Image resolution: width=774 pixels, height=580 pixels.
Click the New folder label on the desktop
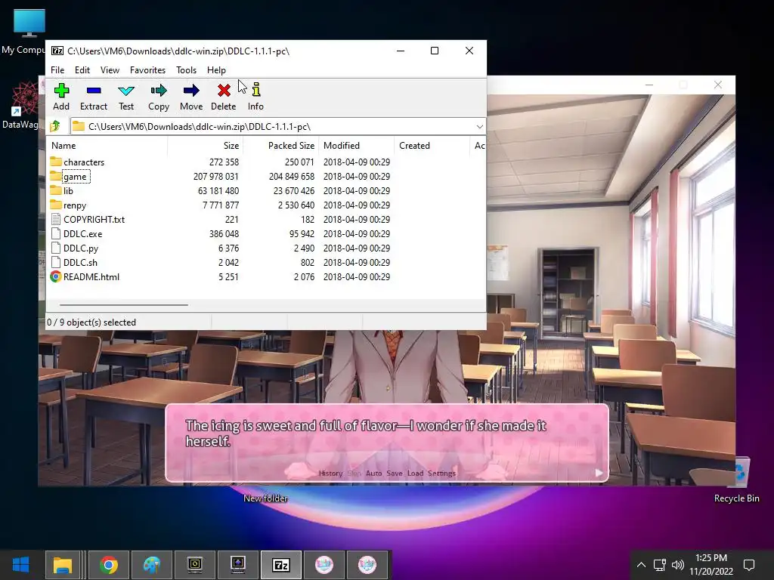[265, 498]
